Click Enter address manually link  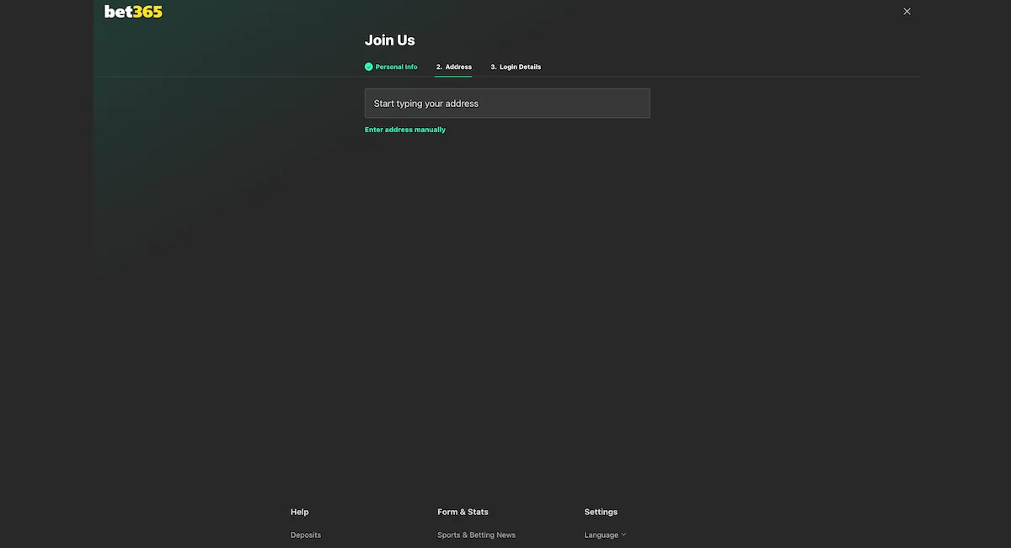[x=405, y=130]
